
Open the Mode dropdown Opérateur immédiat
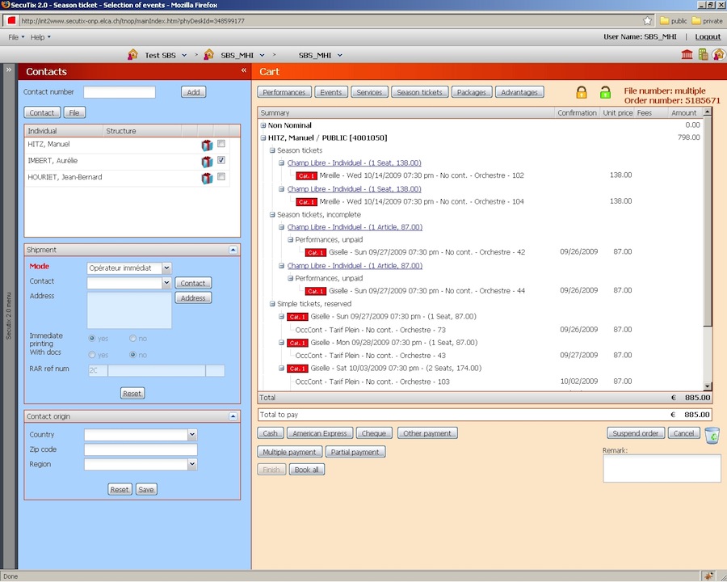click(x=166, y=268)
